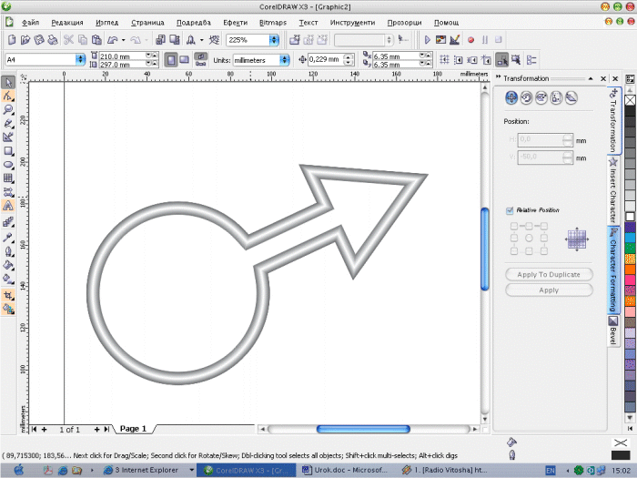This screenshot has height=478, width=637.
Task: Select the Ellipse tool
Action: pyautogui.click(x=8, y=165)
